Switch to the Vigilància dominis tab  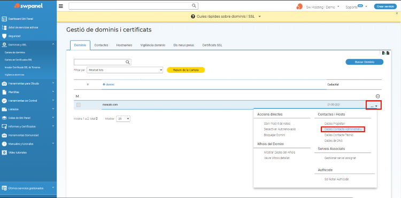[153, 45]
